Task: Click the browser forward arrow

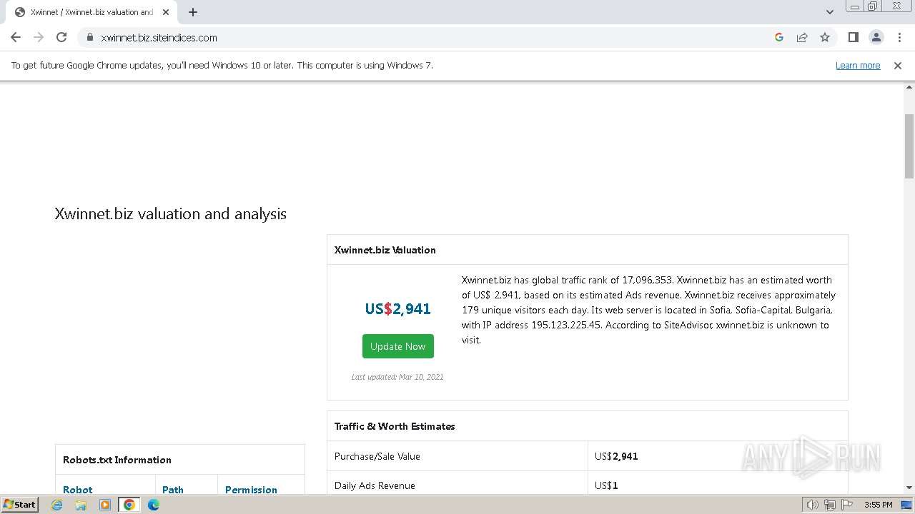Action: (x=39, y=37)
